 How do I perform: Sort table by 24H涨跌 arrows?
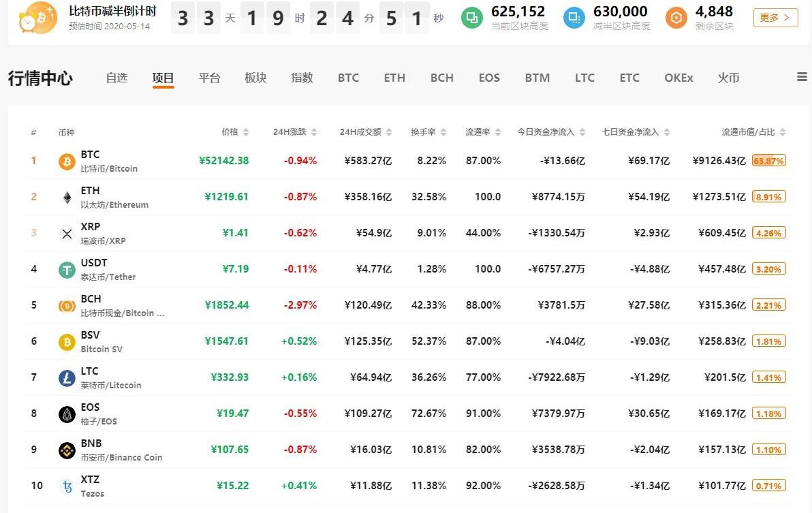314,133
